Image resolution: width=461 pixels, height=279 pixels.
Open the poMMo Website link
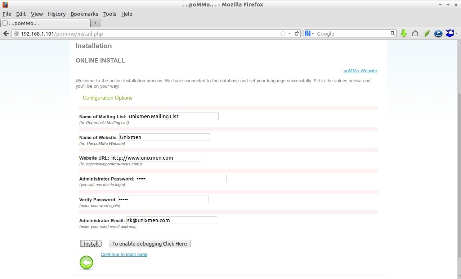360,71
